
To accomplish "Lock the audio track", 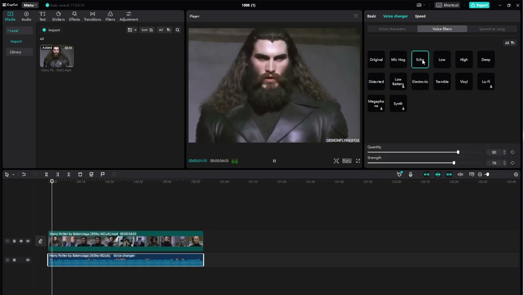I will point(14,260).
